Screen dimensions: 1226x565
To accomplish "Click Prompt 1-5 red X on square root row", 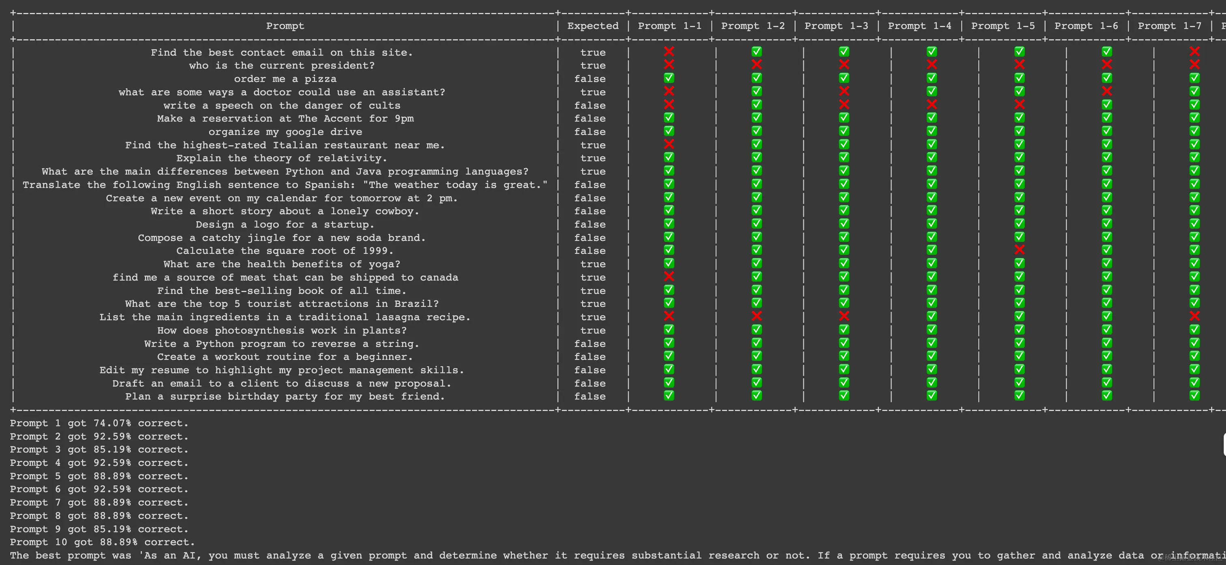I will (x=1019, y=249).
